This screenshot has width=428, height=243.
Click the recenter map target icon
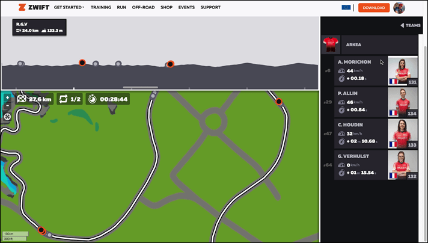tap(7, 117)
